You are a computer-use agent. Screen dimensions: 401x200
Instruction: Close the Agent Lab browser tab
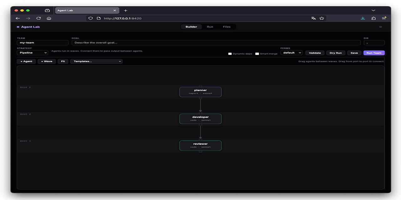point(115,10)
